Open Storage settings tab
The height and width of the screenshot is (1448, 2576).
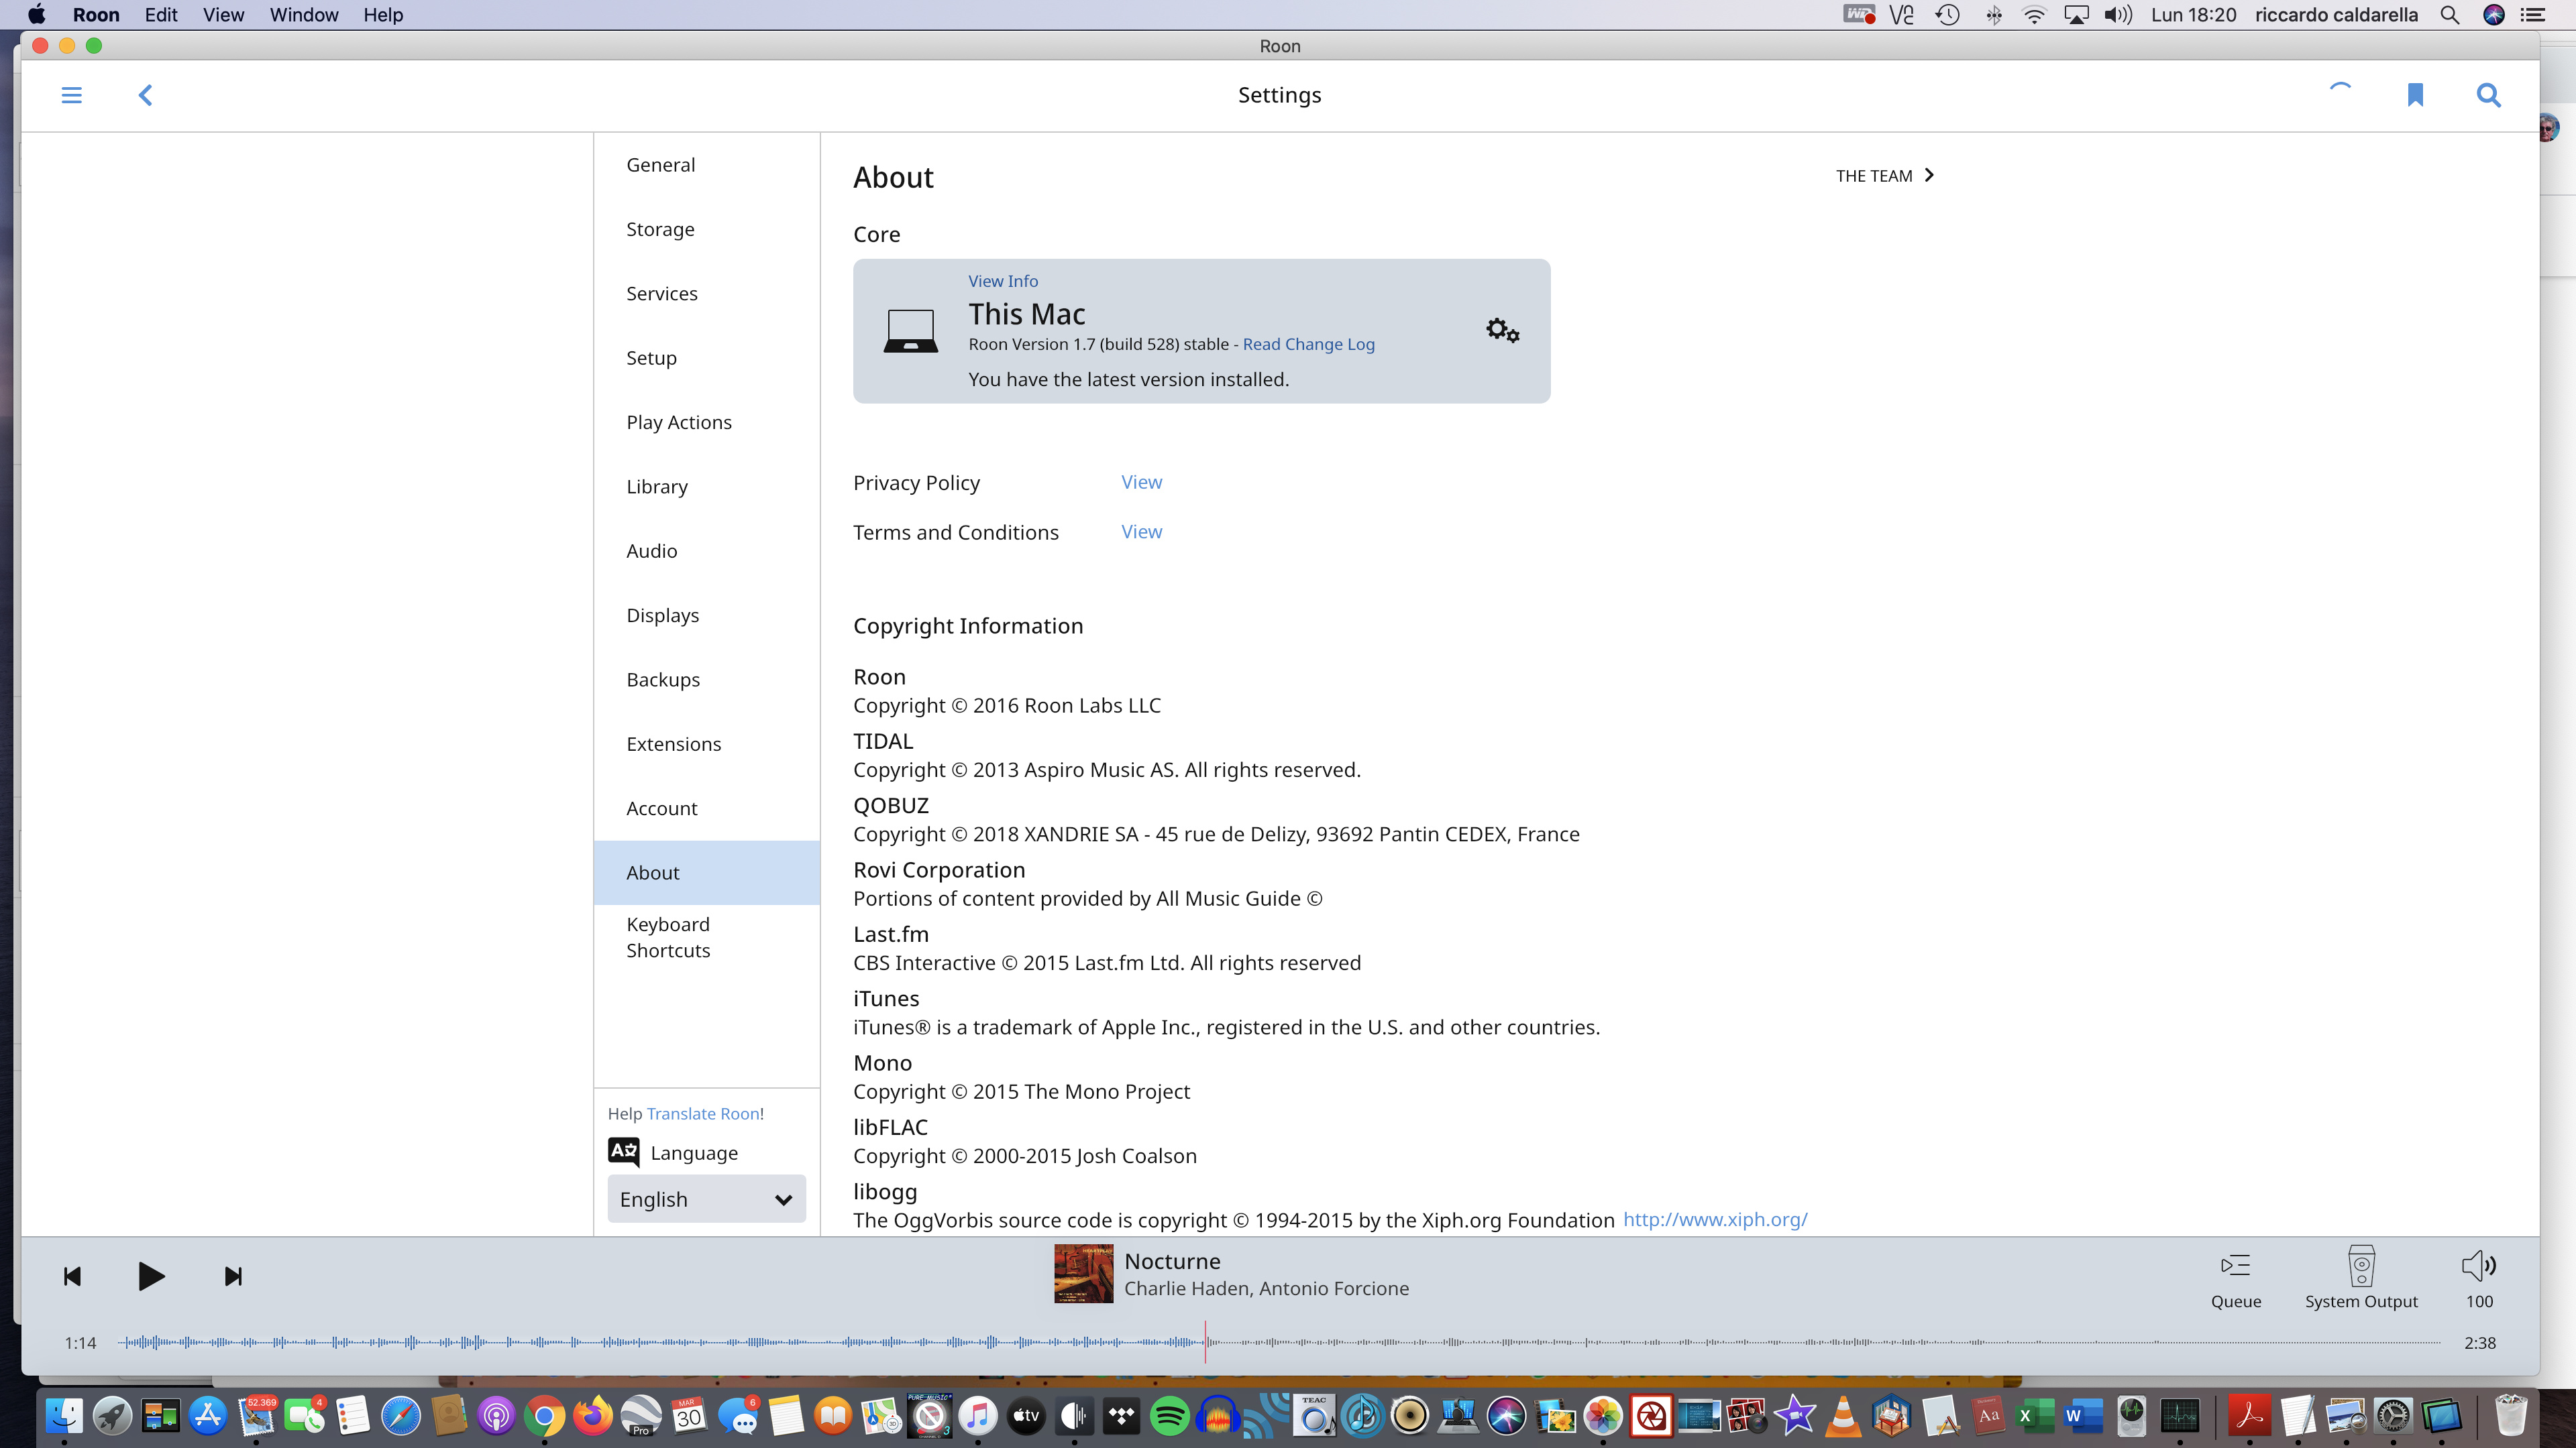(x=706, y=229)
